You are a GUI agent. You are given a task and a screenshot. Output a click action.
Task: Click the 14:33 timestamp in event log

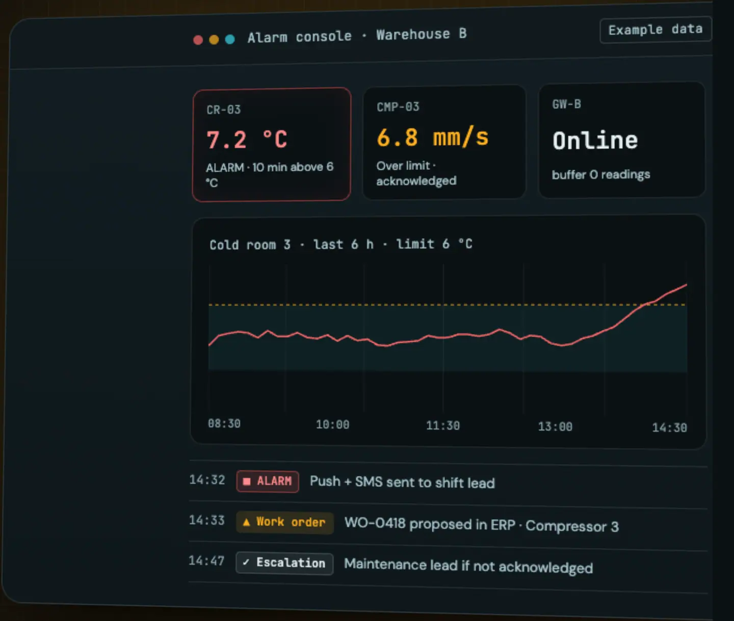(207, 520)
